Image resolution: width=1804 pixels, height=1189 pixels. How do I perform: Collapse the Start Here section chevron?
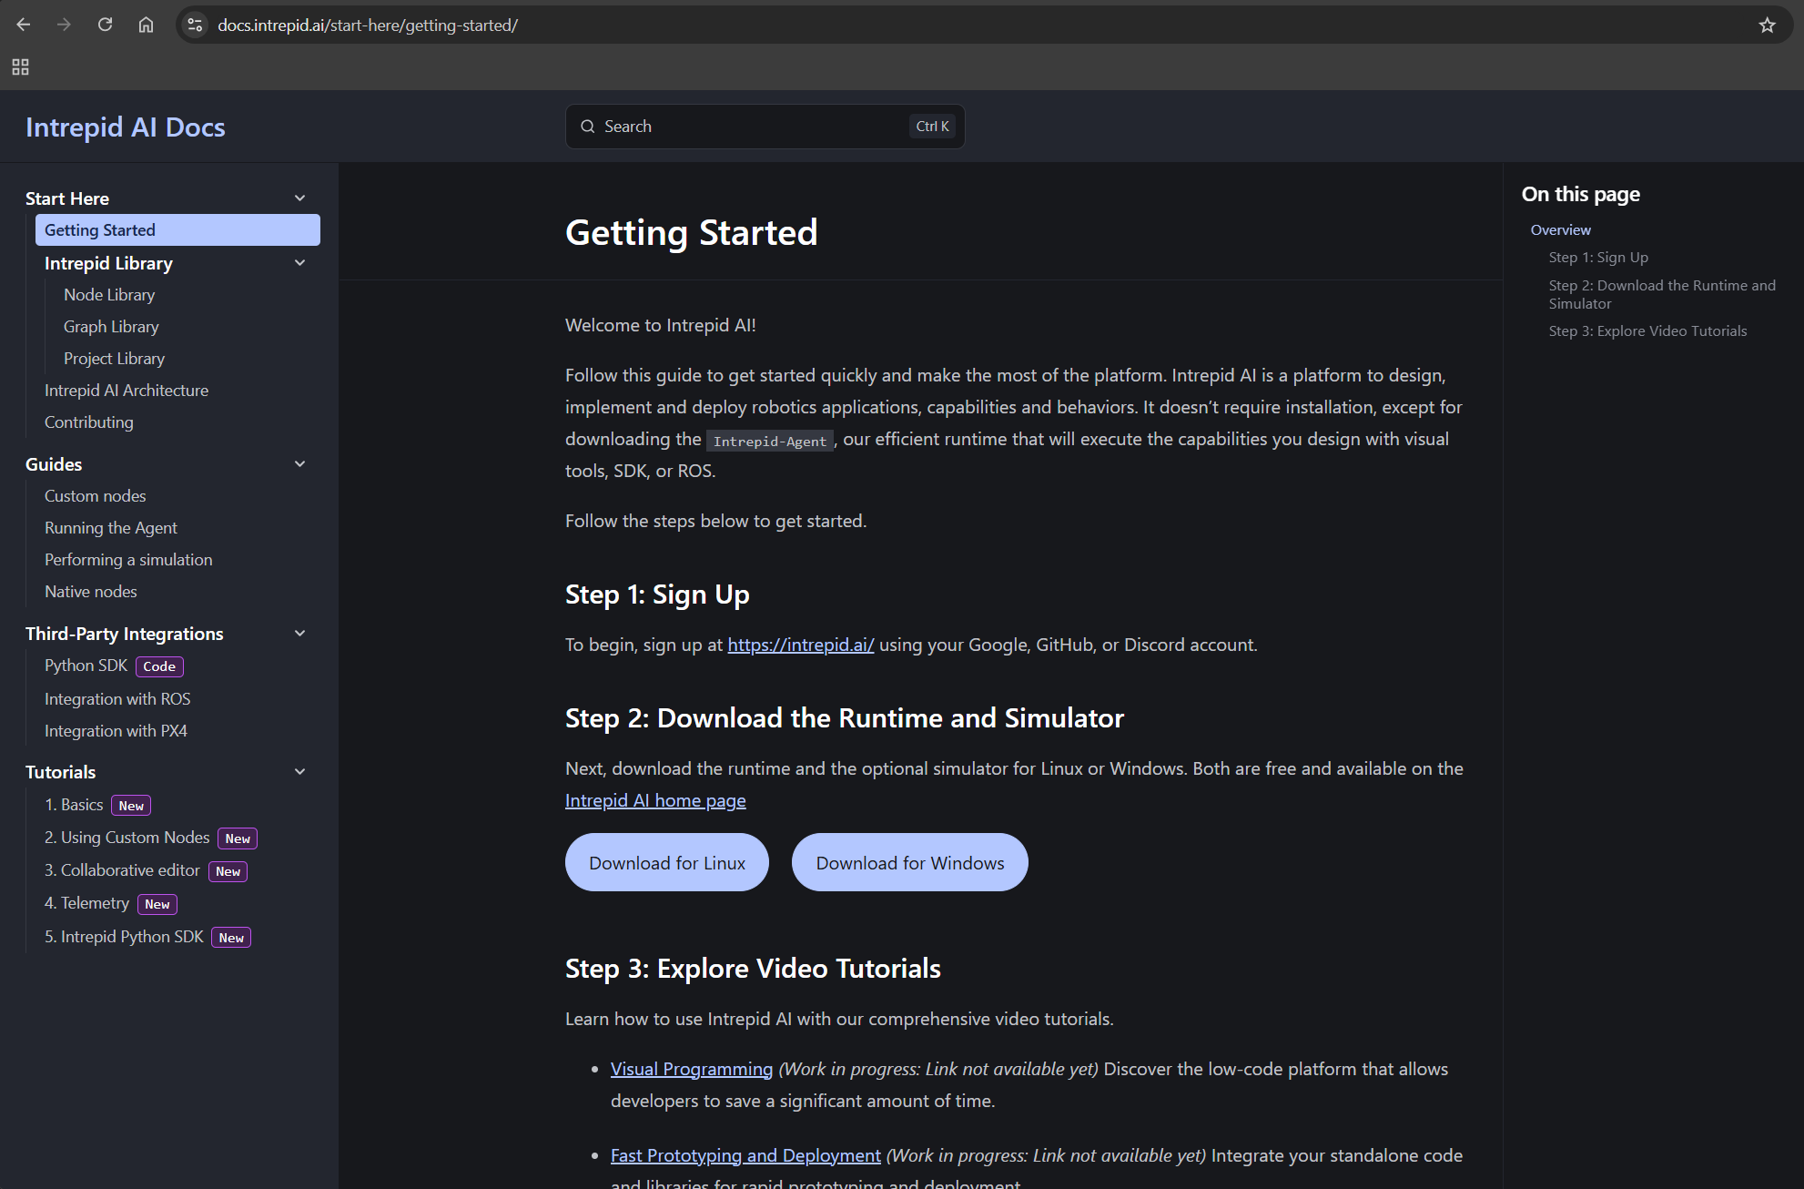[299, 198]
